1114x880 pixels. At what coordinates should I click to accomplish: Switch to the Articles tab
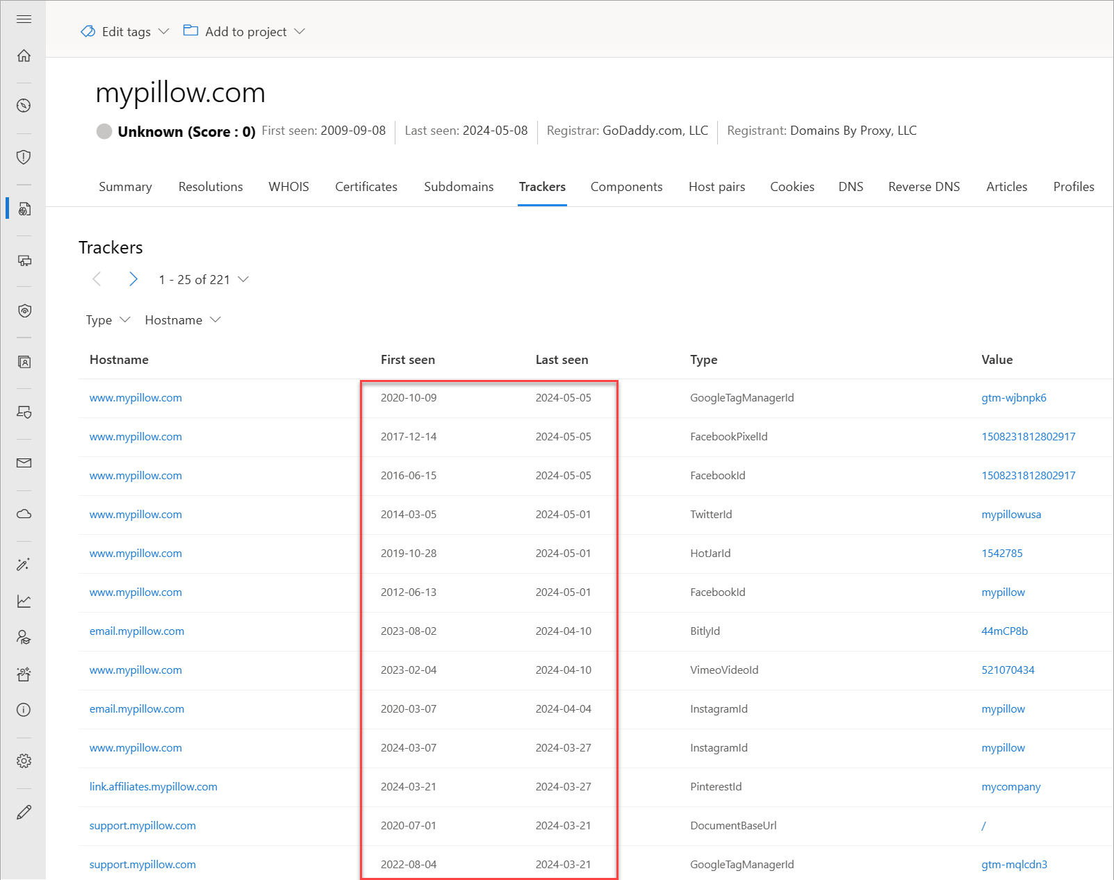click(1006, 187)
